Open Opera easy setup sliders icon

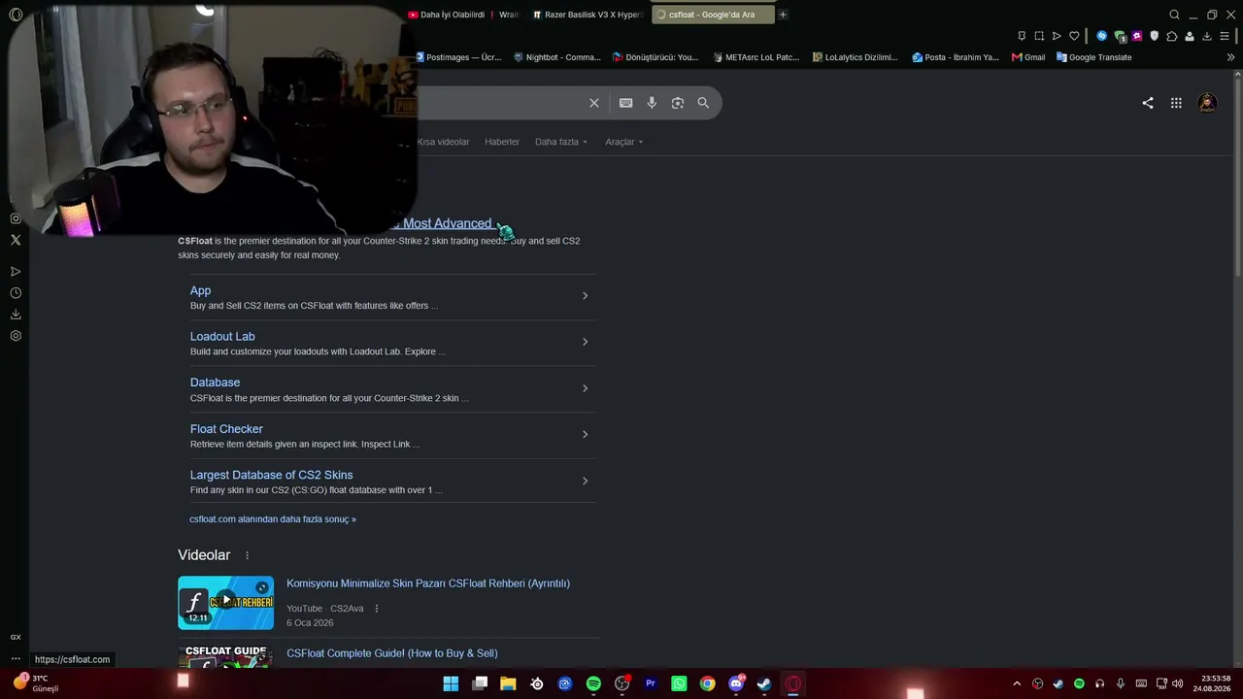[x=1225, y=36]
